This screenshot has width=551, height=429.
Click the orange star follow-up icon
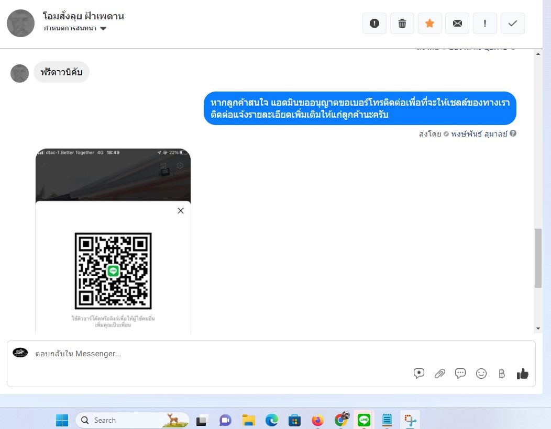pos(429,23)
